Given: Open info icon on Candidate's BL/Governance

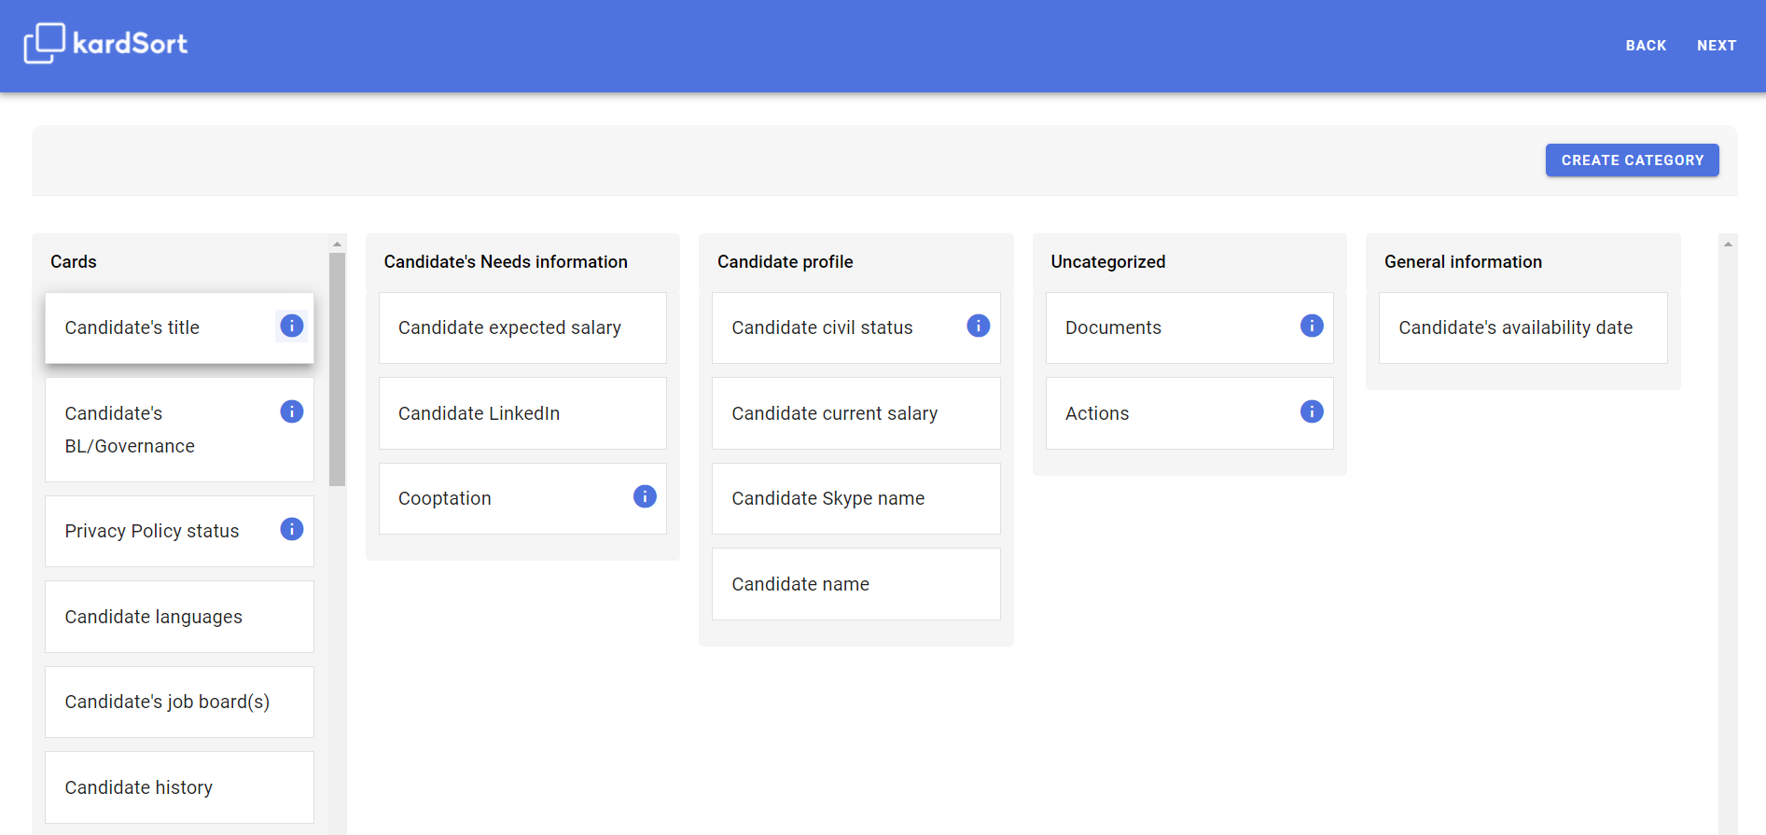Looking at the screenshot, I should coord(292,411).
